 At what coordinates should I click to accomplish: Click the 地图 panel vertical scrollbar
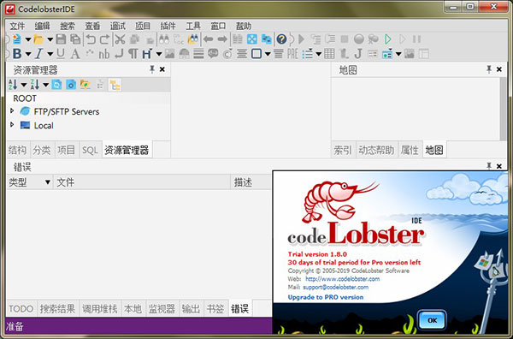click(503, 109)
